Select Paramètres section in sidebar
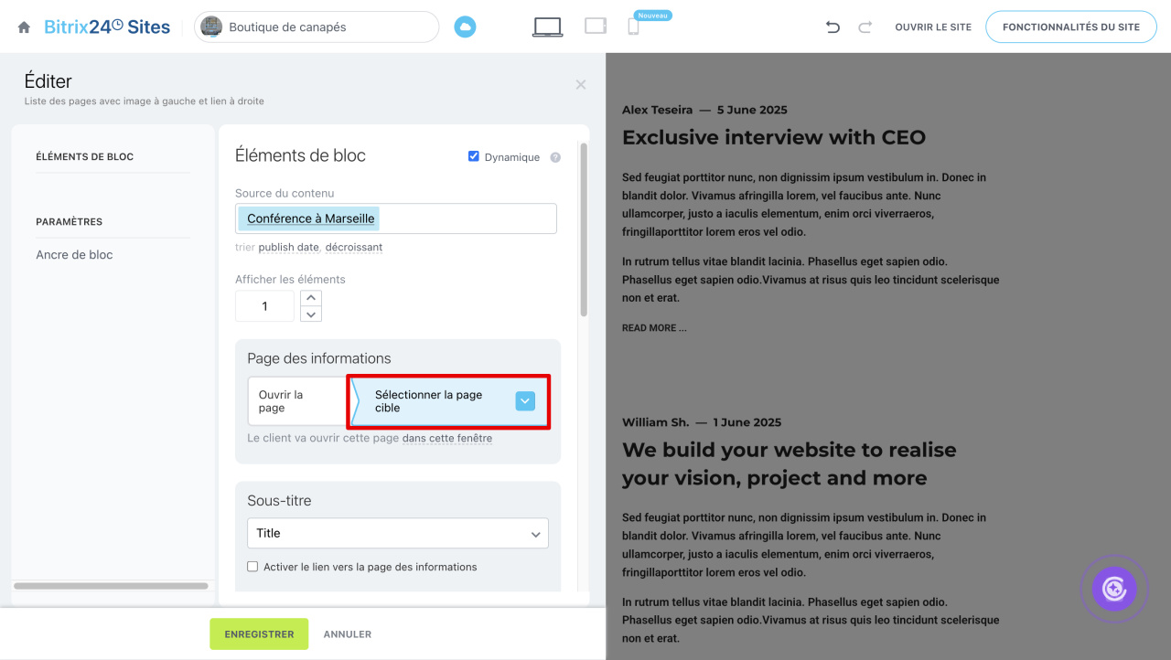 pos(70,222)
